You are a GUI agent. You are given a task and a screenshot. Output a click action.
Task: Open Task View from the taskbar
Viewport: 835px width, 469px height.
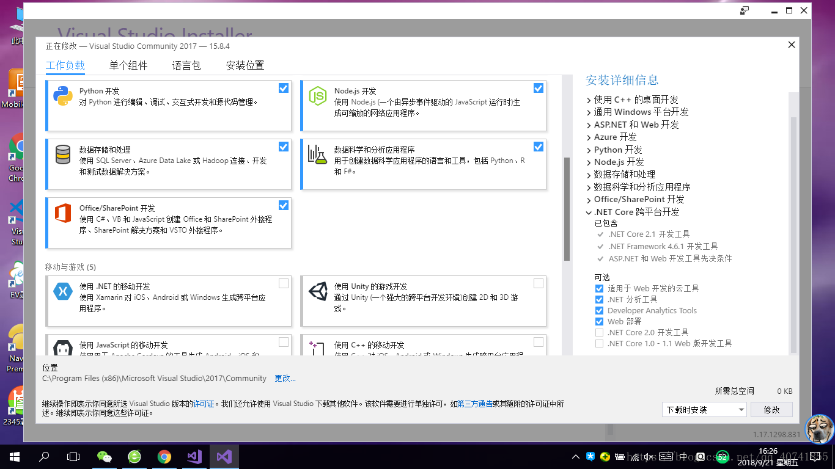(73, 457)
